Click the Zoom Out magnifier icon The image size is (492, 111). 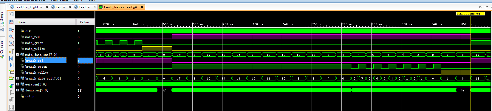click(x=11, y=37)
